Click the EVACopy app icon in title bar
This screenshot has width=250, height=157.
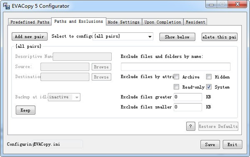(6, 6)
